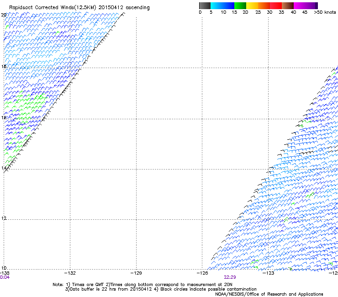
Task: Click the longitude label -129
Action: coord(136,273)
